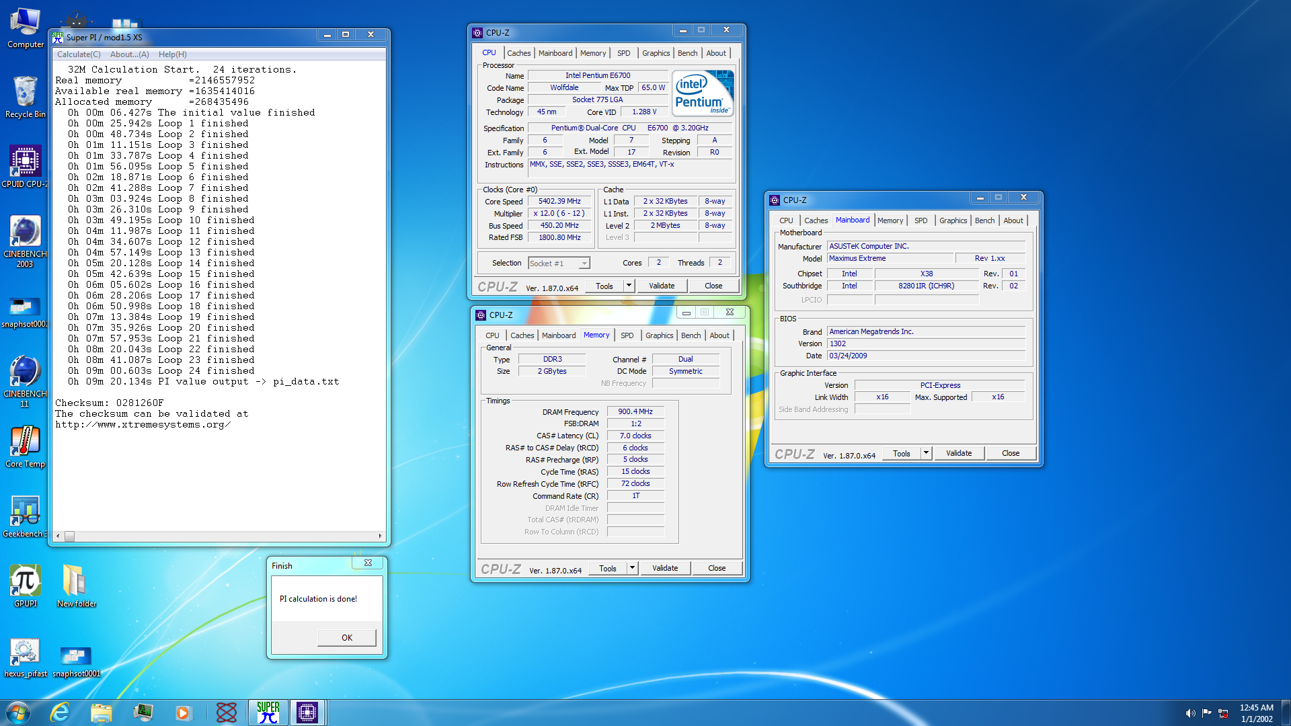Click Close in the top CPU-Z window
1291x726 pixels.
pos(713,286)
